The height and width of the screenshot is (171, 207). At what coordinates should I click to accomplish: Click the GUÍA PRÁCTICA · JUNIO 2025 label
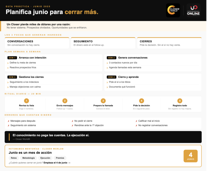pyautogui.click(x=28, y=6)
